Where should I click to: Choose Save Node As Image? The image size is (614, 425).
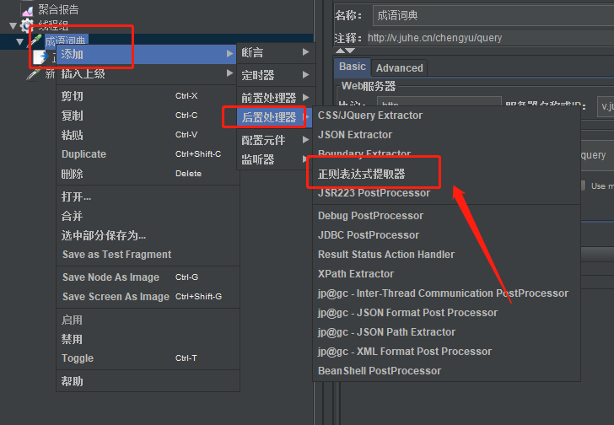click(148, 277)
